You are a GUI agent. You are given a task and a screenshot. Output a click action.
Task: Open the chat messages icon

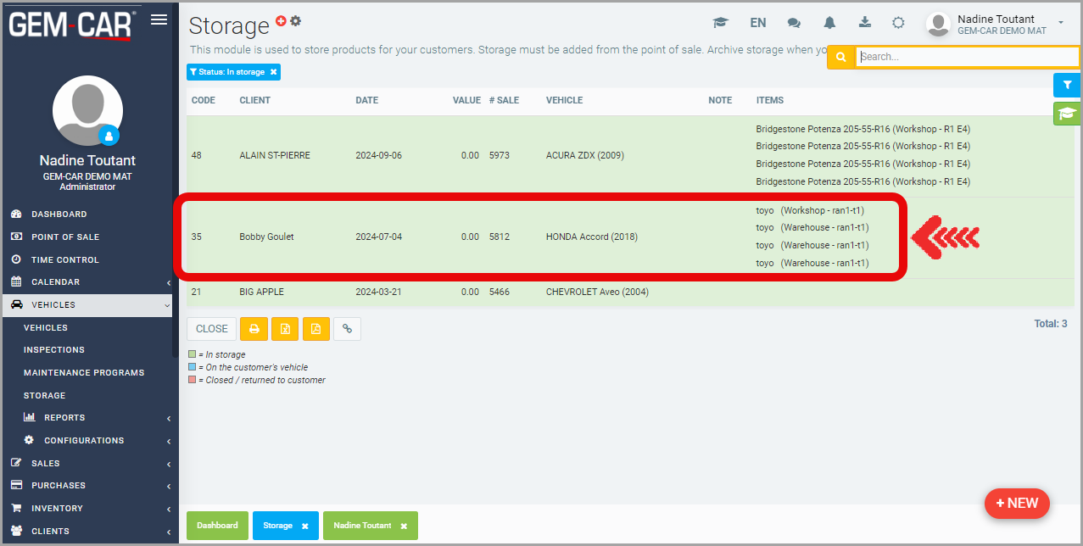794,23
